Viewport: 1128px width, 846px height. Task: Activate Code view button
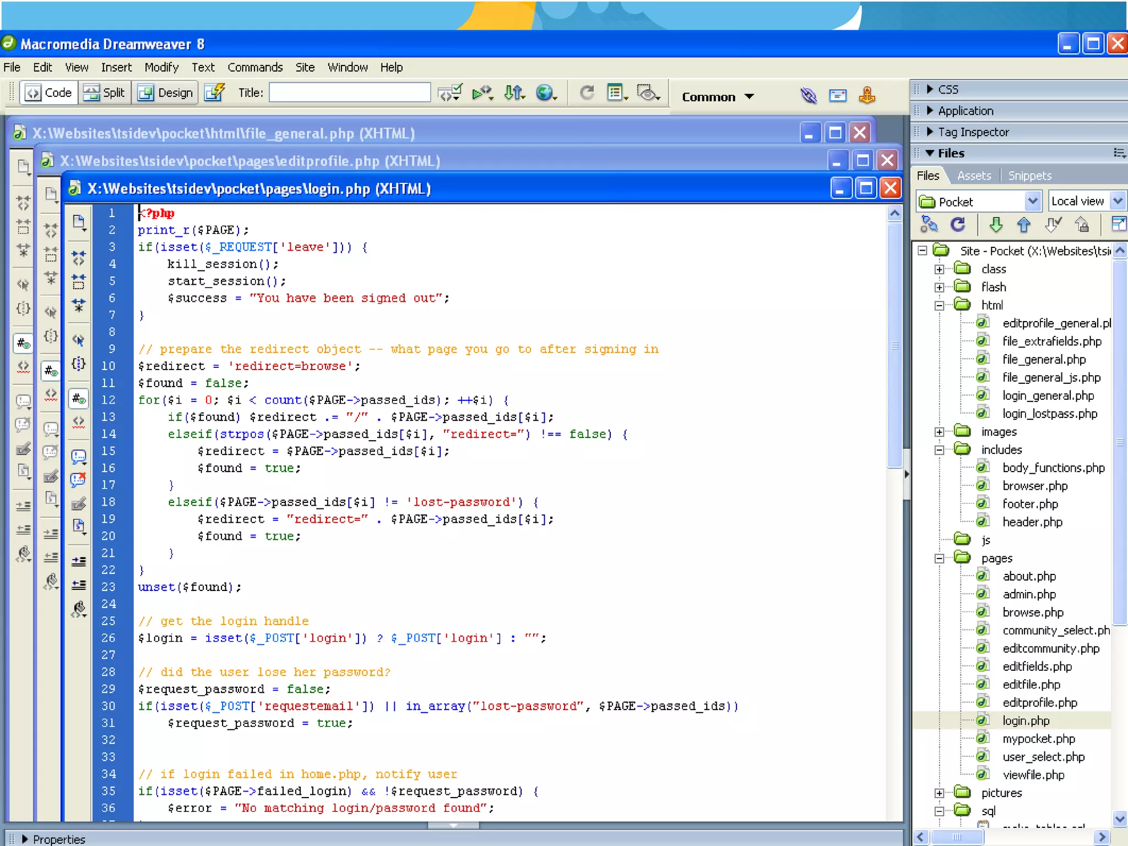(49, 93)
